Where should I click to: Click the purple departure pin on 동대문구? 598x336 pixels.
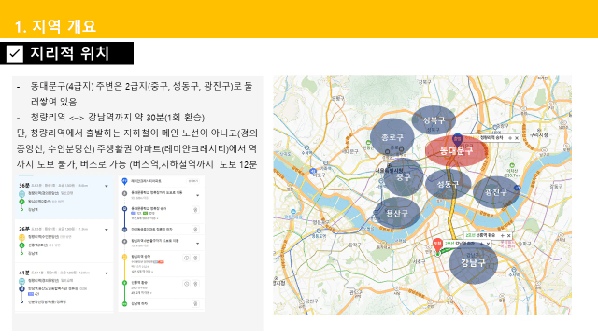457,139
